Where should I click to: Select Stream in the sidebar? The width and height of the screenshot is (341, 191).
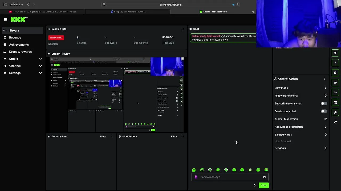(x=23, y=31)
